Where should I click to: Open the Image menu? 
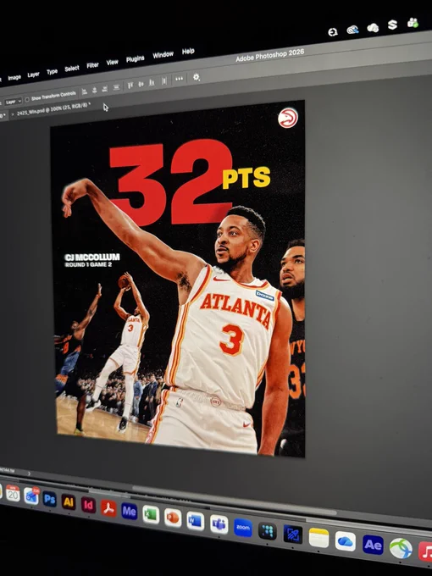(14, 78)
